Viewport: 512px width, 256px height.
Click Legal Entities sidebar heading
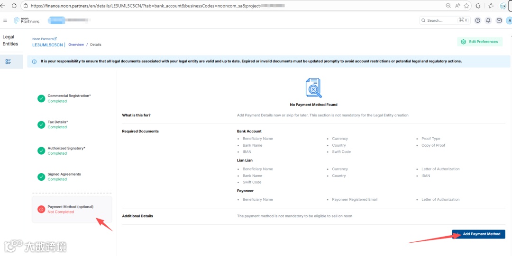[10, 40]
